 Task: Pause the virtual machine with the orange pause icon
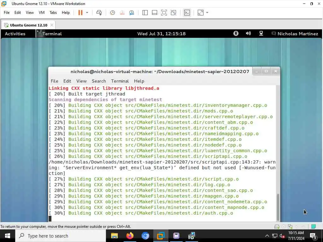[80, 13]
